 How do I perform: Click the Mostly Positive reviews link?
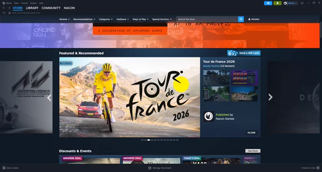tap(211, 66)
